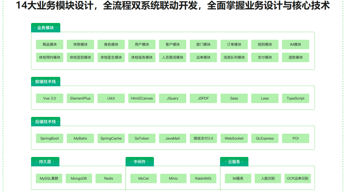Pick the POI tag
This screenshot has height=192, width=345.
296,138
